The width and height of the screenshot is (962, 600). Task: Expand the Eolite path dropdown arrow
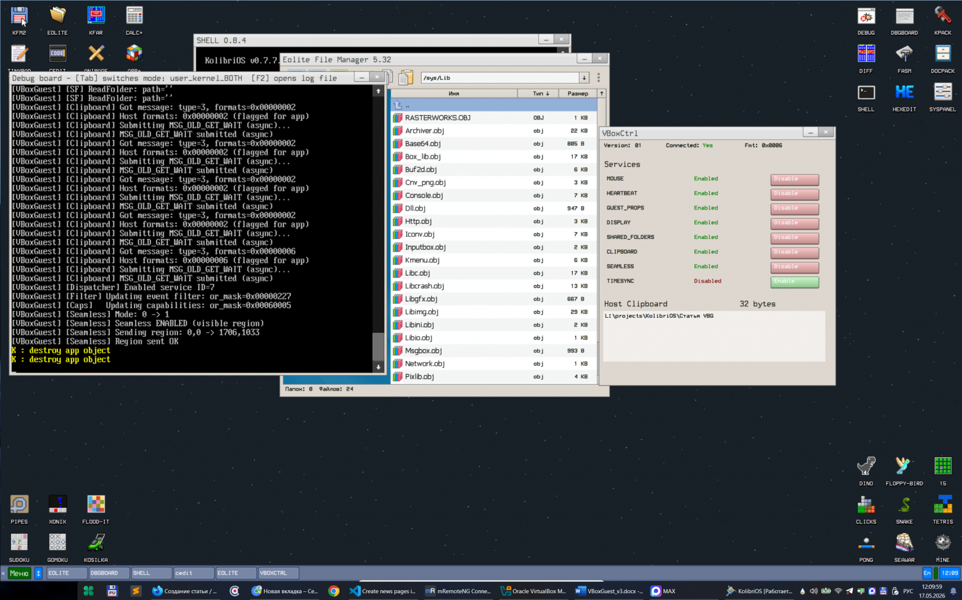click(584, 78)
